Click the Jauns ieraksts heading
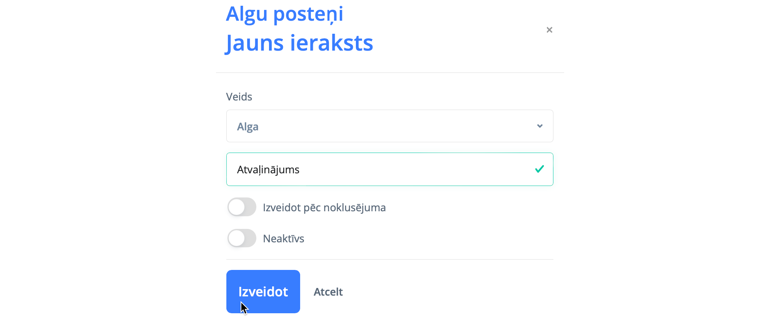774x319 pixels. [299, 43]
